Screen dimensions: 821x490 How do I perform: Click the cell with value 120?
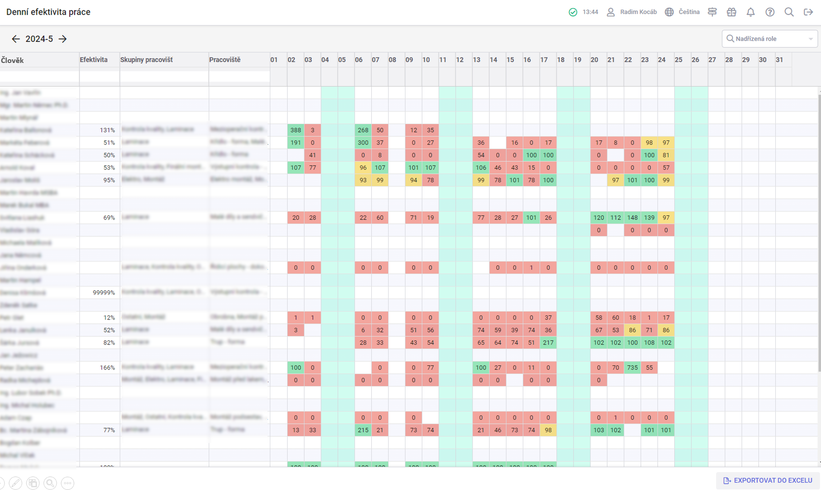point(599,218)
